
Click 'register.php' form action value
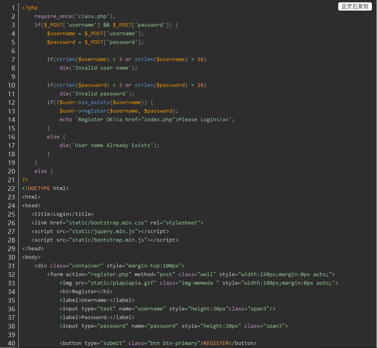pyautogui.click(x=110, y=274)
